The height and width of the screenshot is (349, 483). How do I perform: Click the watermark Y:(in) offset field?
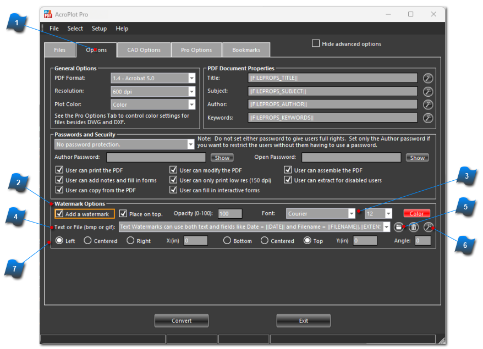point(365,240)
